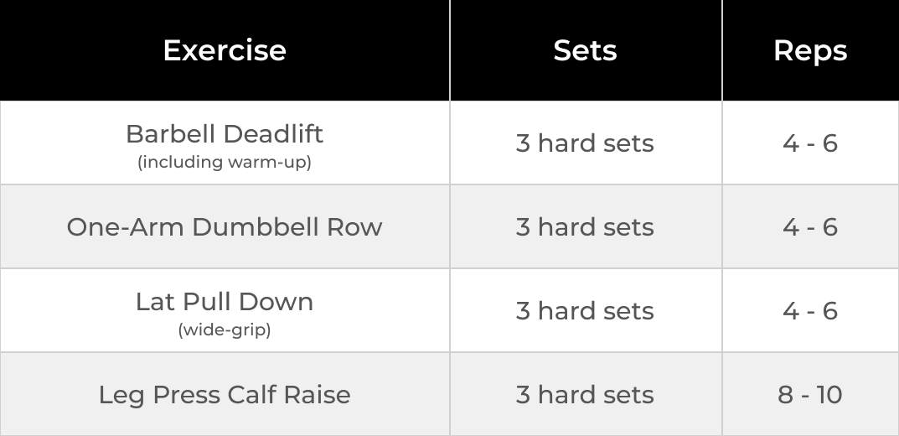
Task: Select the Sets column header
Action: click(585, 50)
